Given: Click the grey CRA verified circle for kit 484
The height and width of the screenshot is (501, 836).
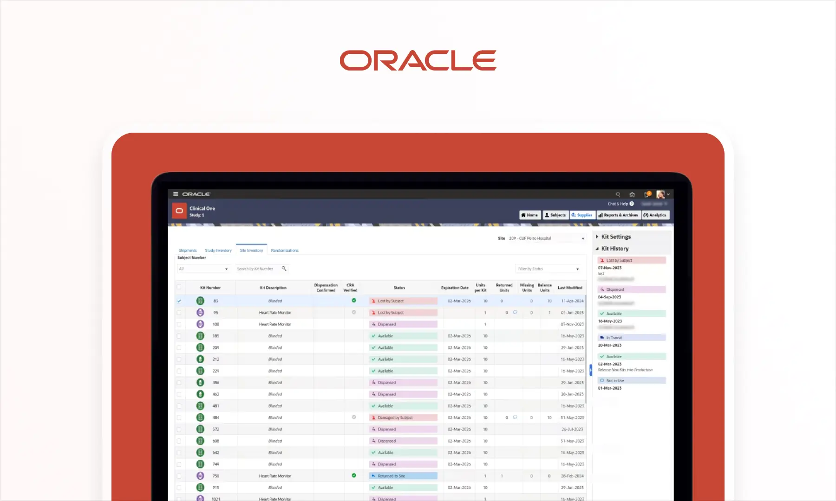Looking at the screenshot, I should (354, 417).
